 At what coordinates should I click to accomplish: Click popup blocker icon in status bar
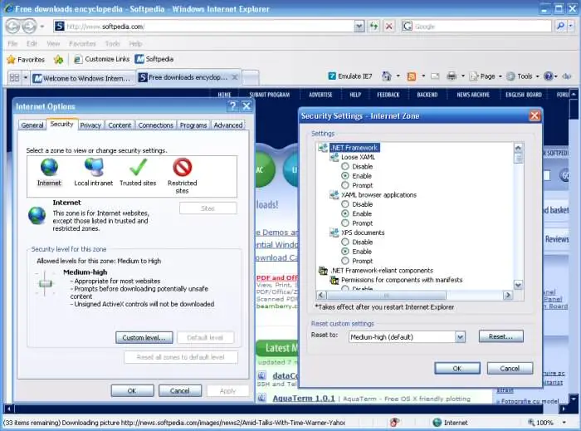[x=395, y=422]
